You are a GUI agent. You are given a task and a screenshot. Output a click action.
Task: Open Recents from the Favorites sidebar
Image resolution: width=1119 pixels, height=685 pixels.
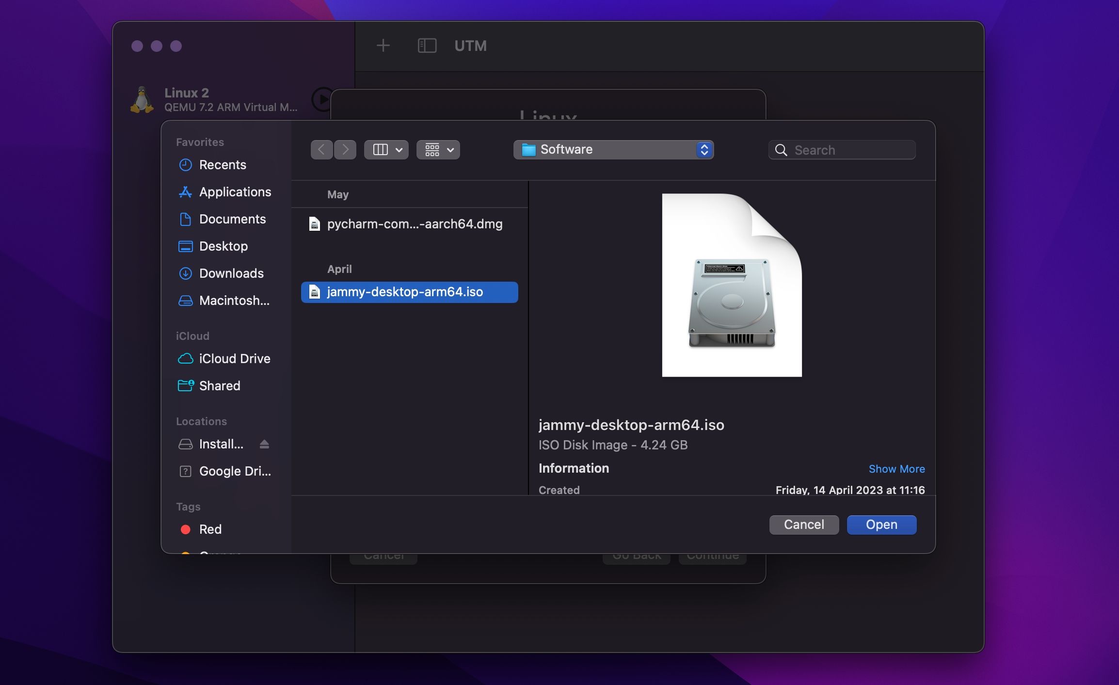[x=223, y=165]
